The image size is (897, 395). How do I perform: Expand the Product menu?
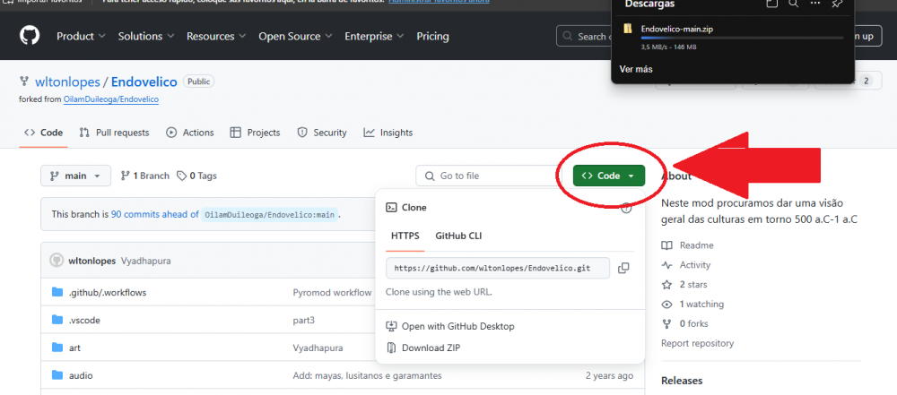(81, 36)
